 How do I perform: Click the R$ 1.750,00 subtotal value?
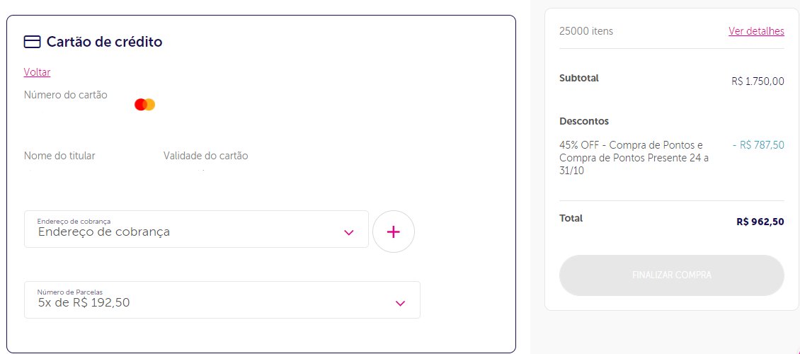[x=758, y=81]
